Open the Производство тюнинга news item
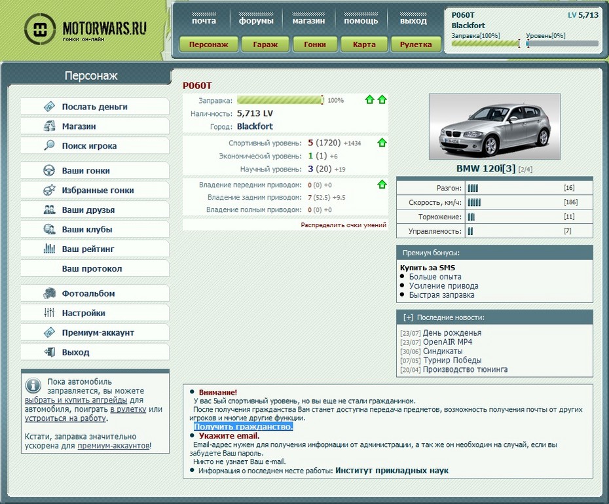 (465, 369)
